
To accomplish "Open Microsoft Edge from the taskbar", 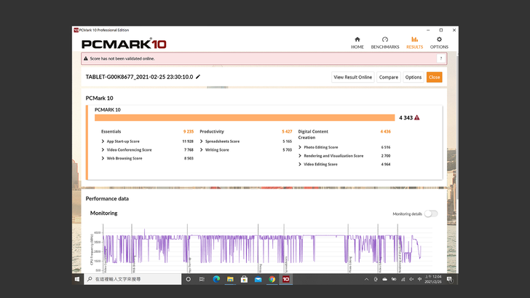I will tap(216, 279).
